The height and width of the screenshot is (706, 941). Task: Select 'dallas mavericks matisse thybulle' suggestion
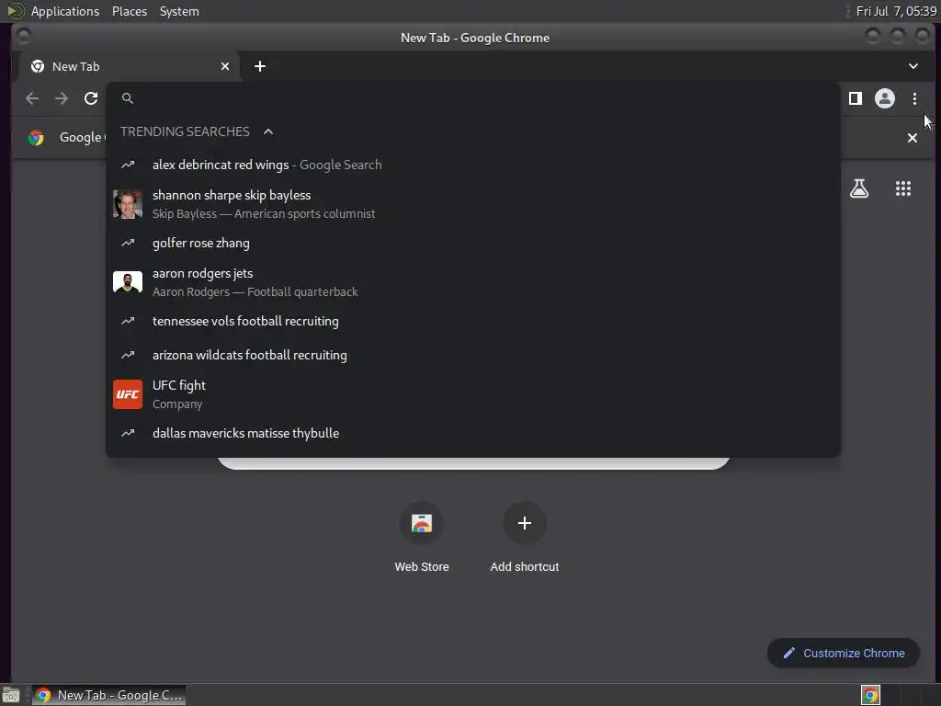[473, 433]
